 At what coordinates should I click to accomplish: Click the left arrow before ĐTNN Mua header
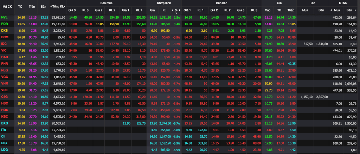coord(331,10)
